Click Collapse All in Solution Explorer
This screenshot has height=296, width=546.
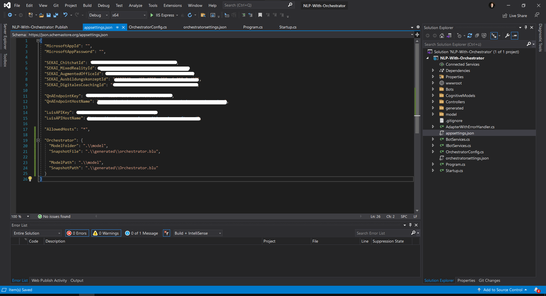click(477, 36)
